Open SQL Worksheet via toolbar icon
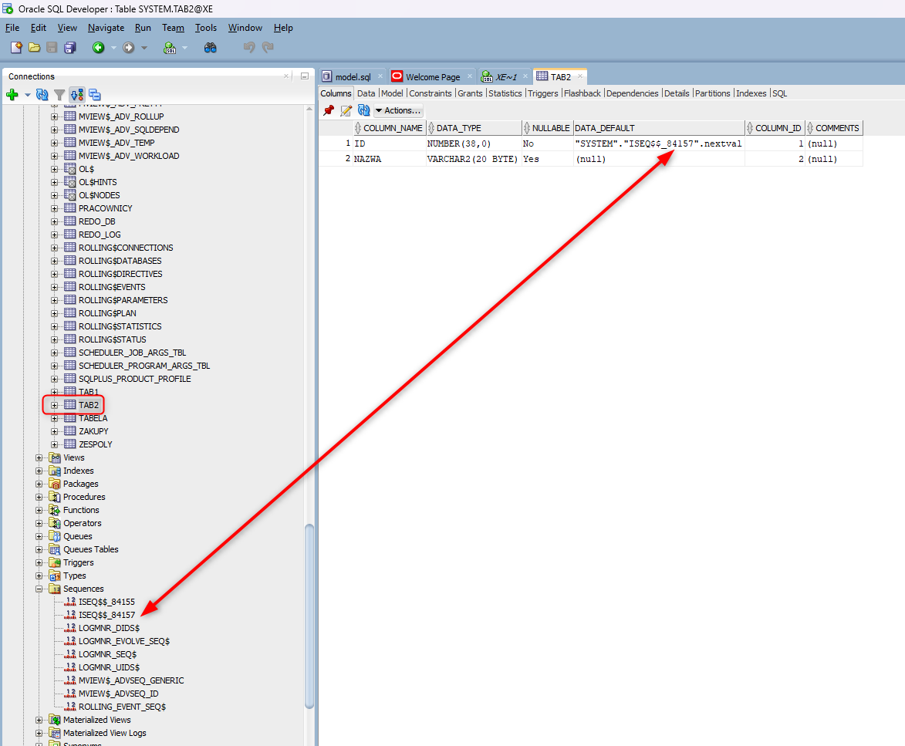 click(170, 48)
